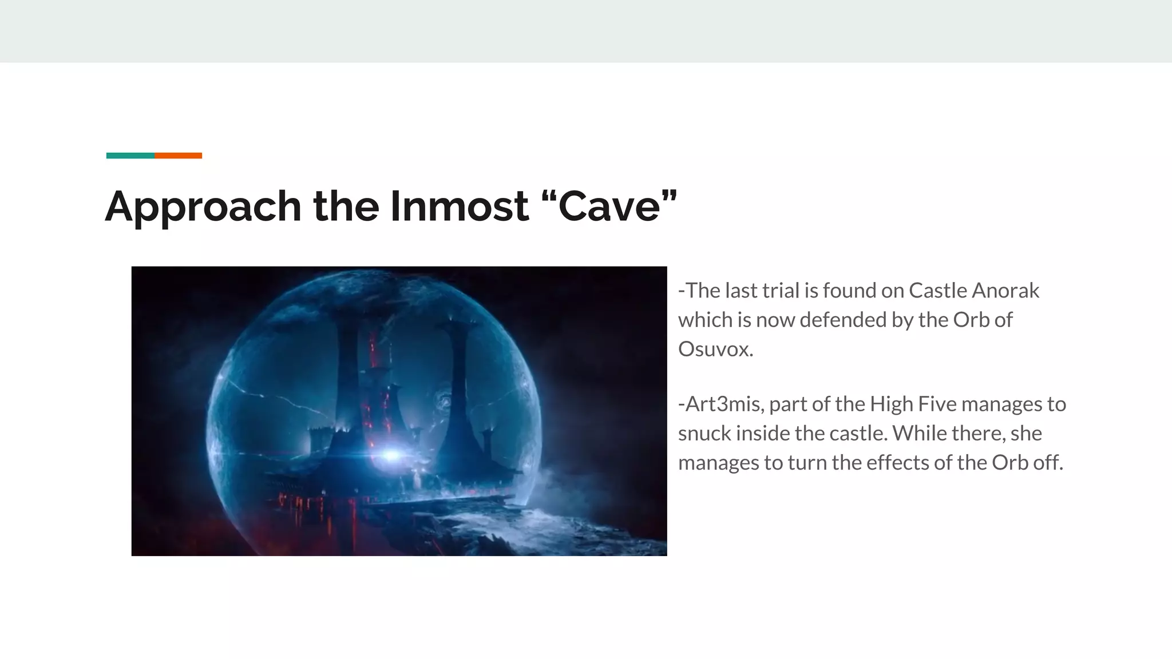Click the word "Osuvox." in the text
Viewport: 1172px width, 659px height.
tap(715, 349)
